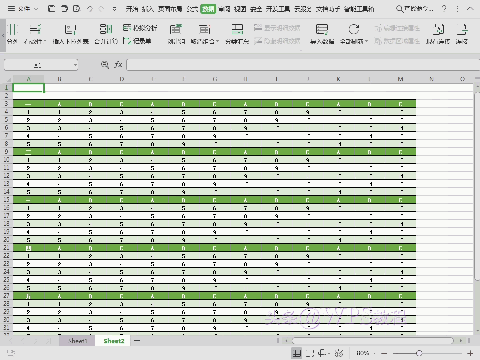Open Print Preview icon

tap(77, 9)
